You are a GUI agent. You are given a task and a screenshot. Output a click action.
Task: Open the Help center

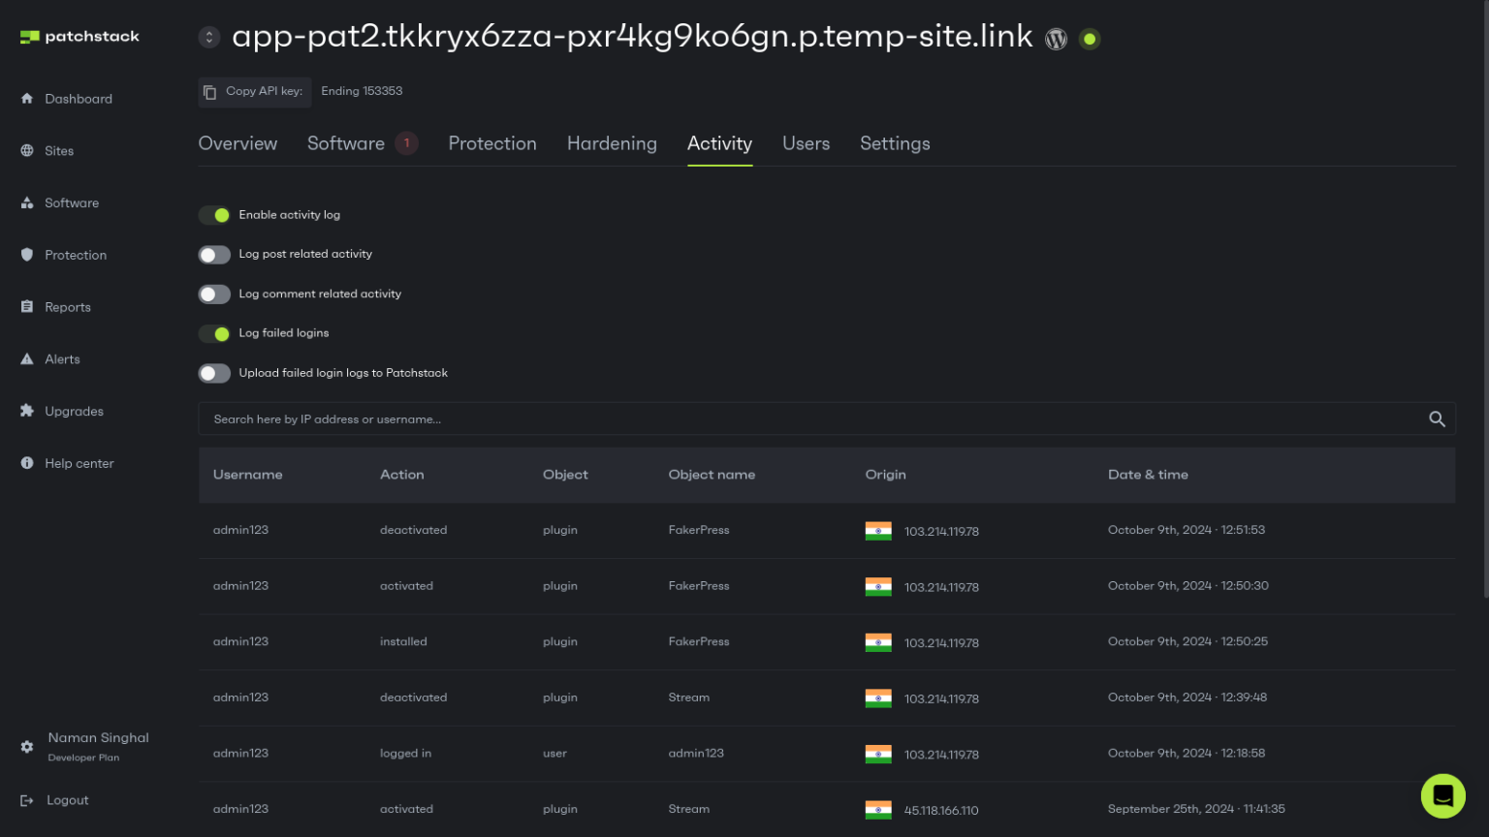tap(79, 463)
